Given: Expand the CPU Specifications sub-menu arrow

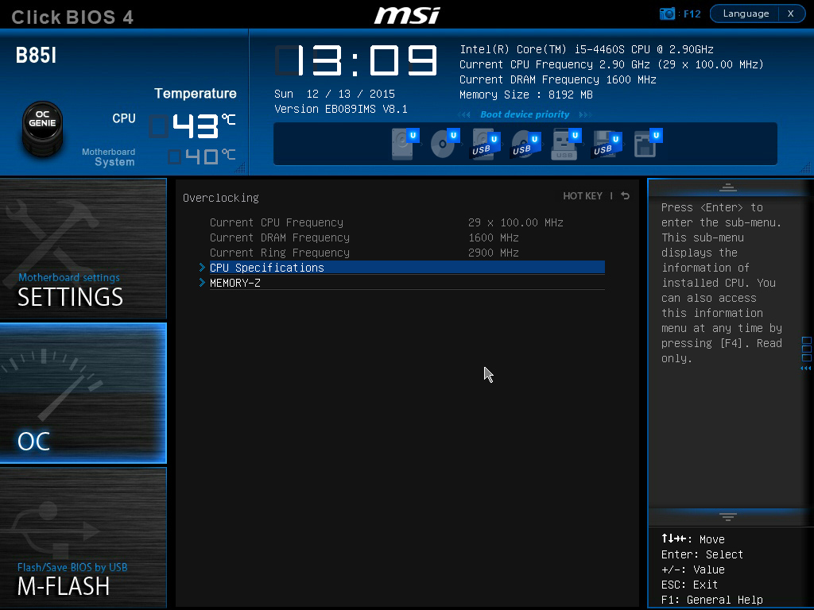Looking at the screenshot, I should [x=202, y=268].
